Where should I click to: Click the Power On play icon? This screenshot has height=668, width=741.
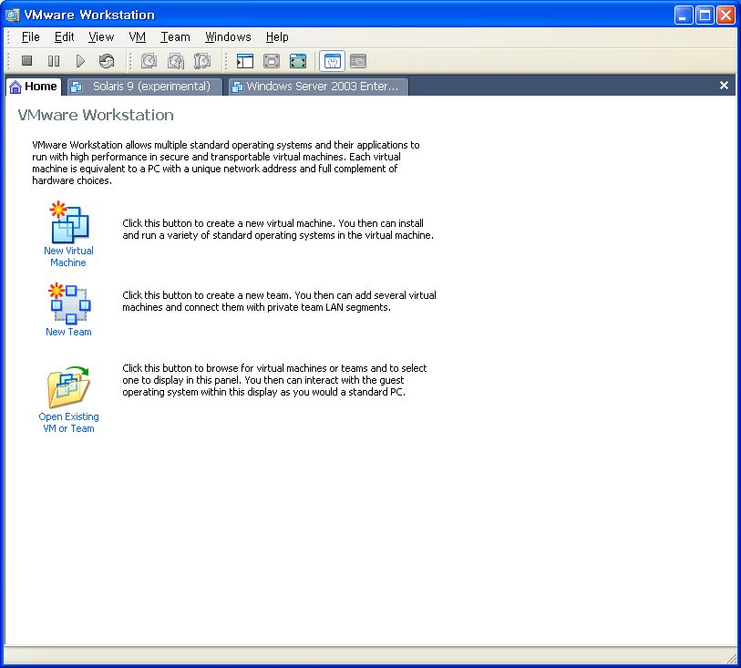(x=80, y=61)
